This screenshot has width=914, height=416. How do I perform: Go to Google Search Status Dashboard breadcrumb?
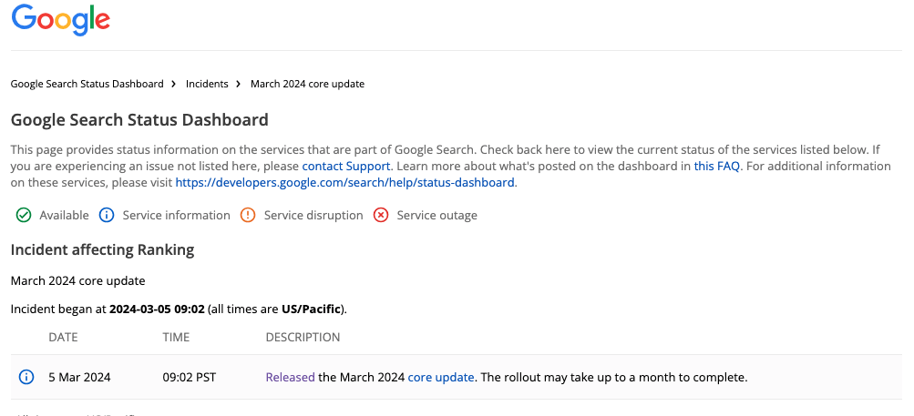pyautogui.click(x=87, y=84)
